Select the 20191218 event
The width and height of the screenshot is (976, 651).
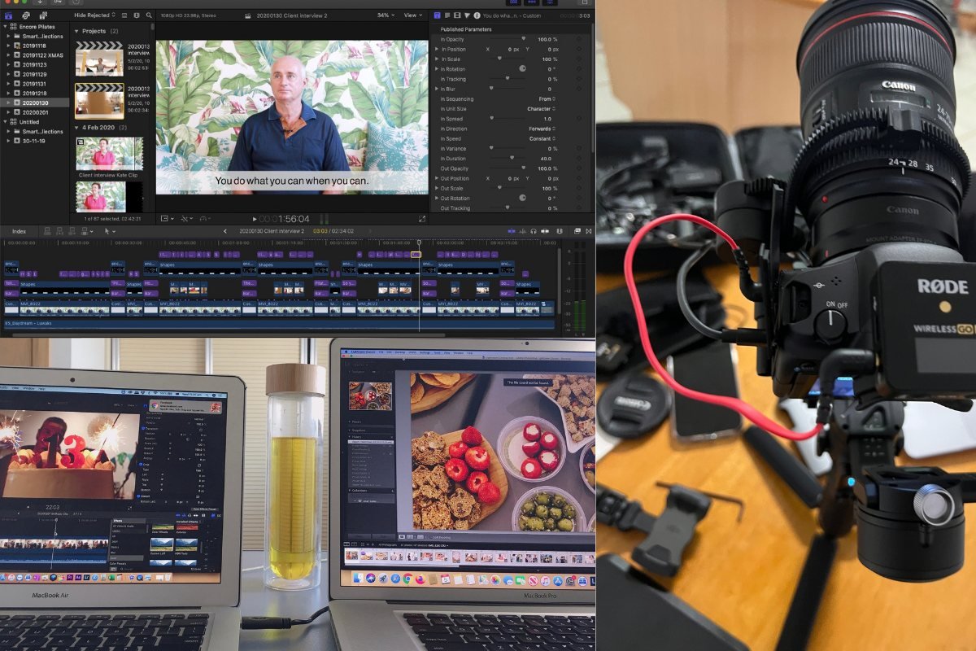[x=34, y=94]
